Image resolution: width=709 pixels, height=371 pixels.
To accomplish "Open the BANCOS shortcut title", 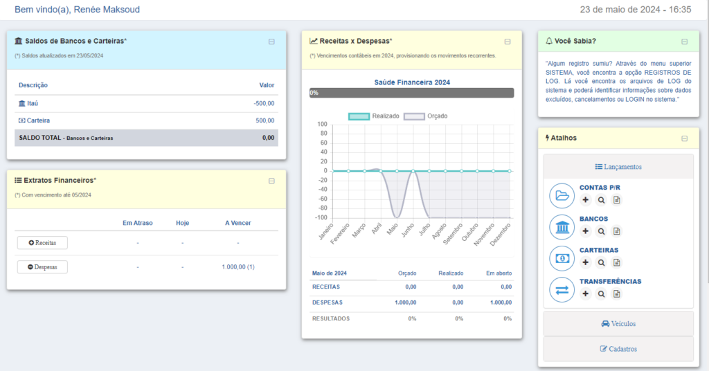I will tap(593, 219).
